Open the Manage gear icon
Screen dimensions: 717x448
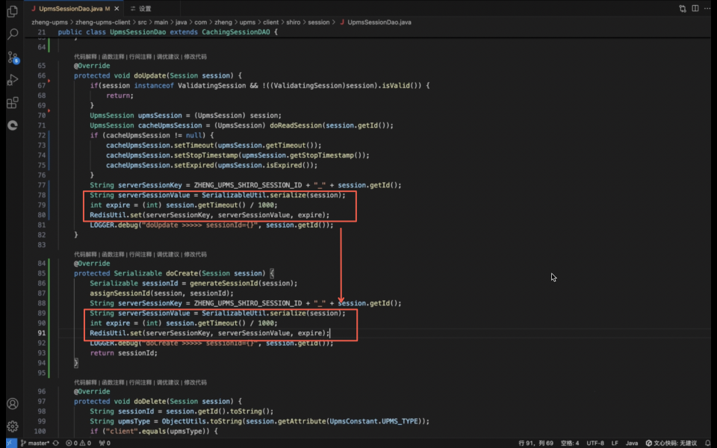click(x=13, y=426)
